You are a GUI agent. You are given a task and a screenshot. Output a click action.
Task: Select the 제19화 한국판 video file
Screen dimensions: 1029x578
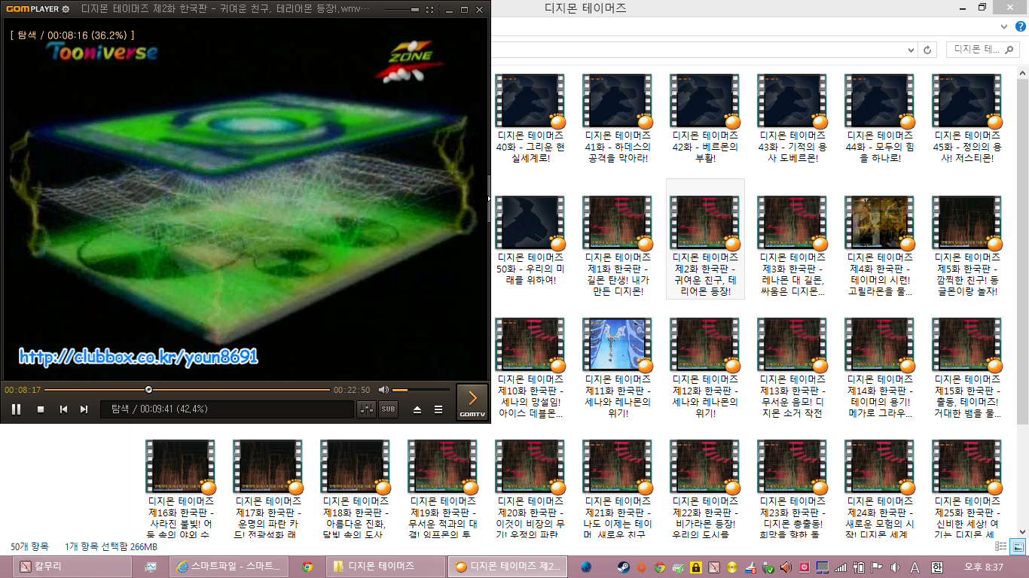tap(443, 490)
